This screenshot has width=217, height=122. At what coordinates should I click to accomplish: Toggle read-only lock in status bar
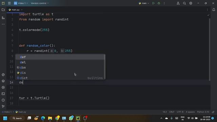click(x=213, y=112)
